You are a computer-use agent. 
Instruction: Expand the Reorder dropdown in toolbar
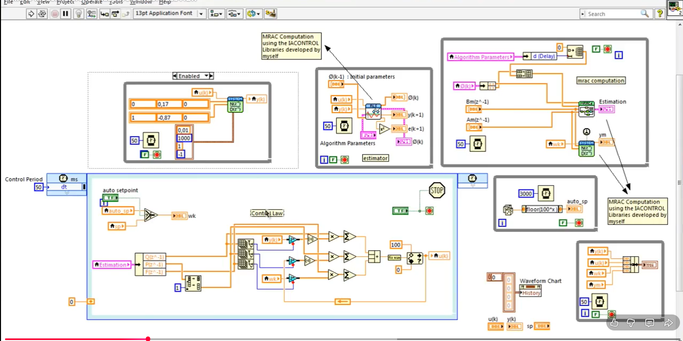pyautogui.click(x=255, y=14)
